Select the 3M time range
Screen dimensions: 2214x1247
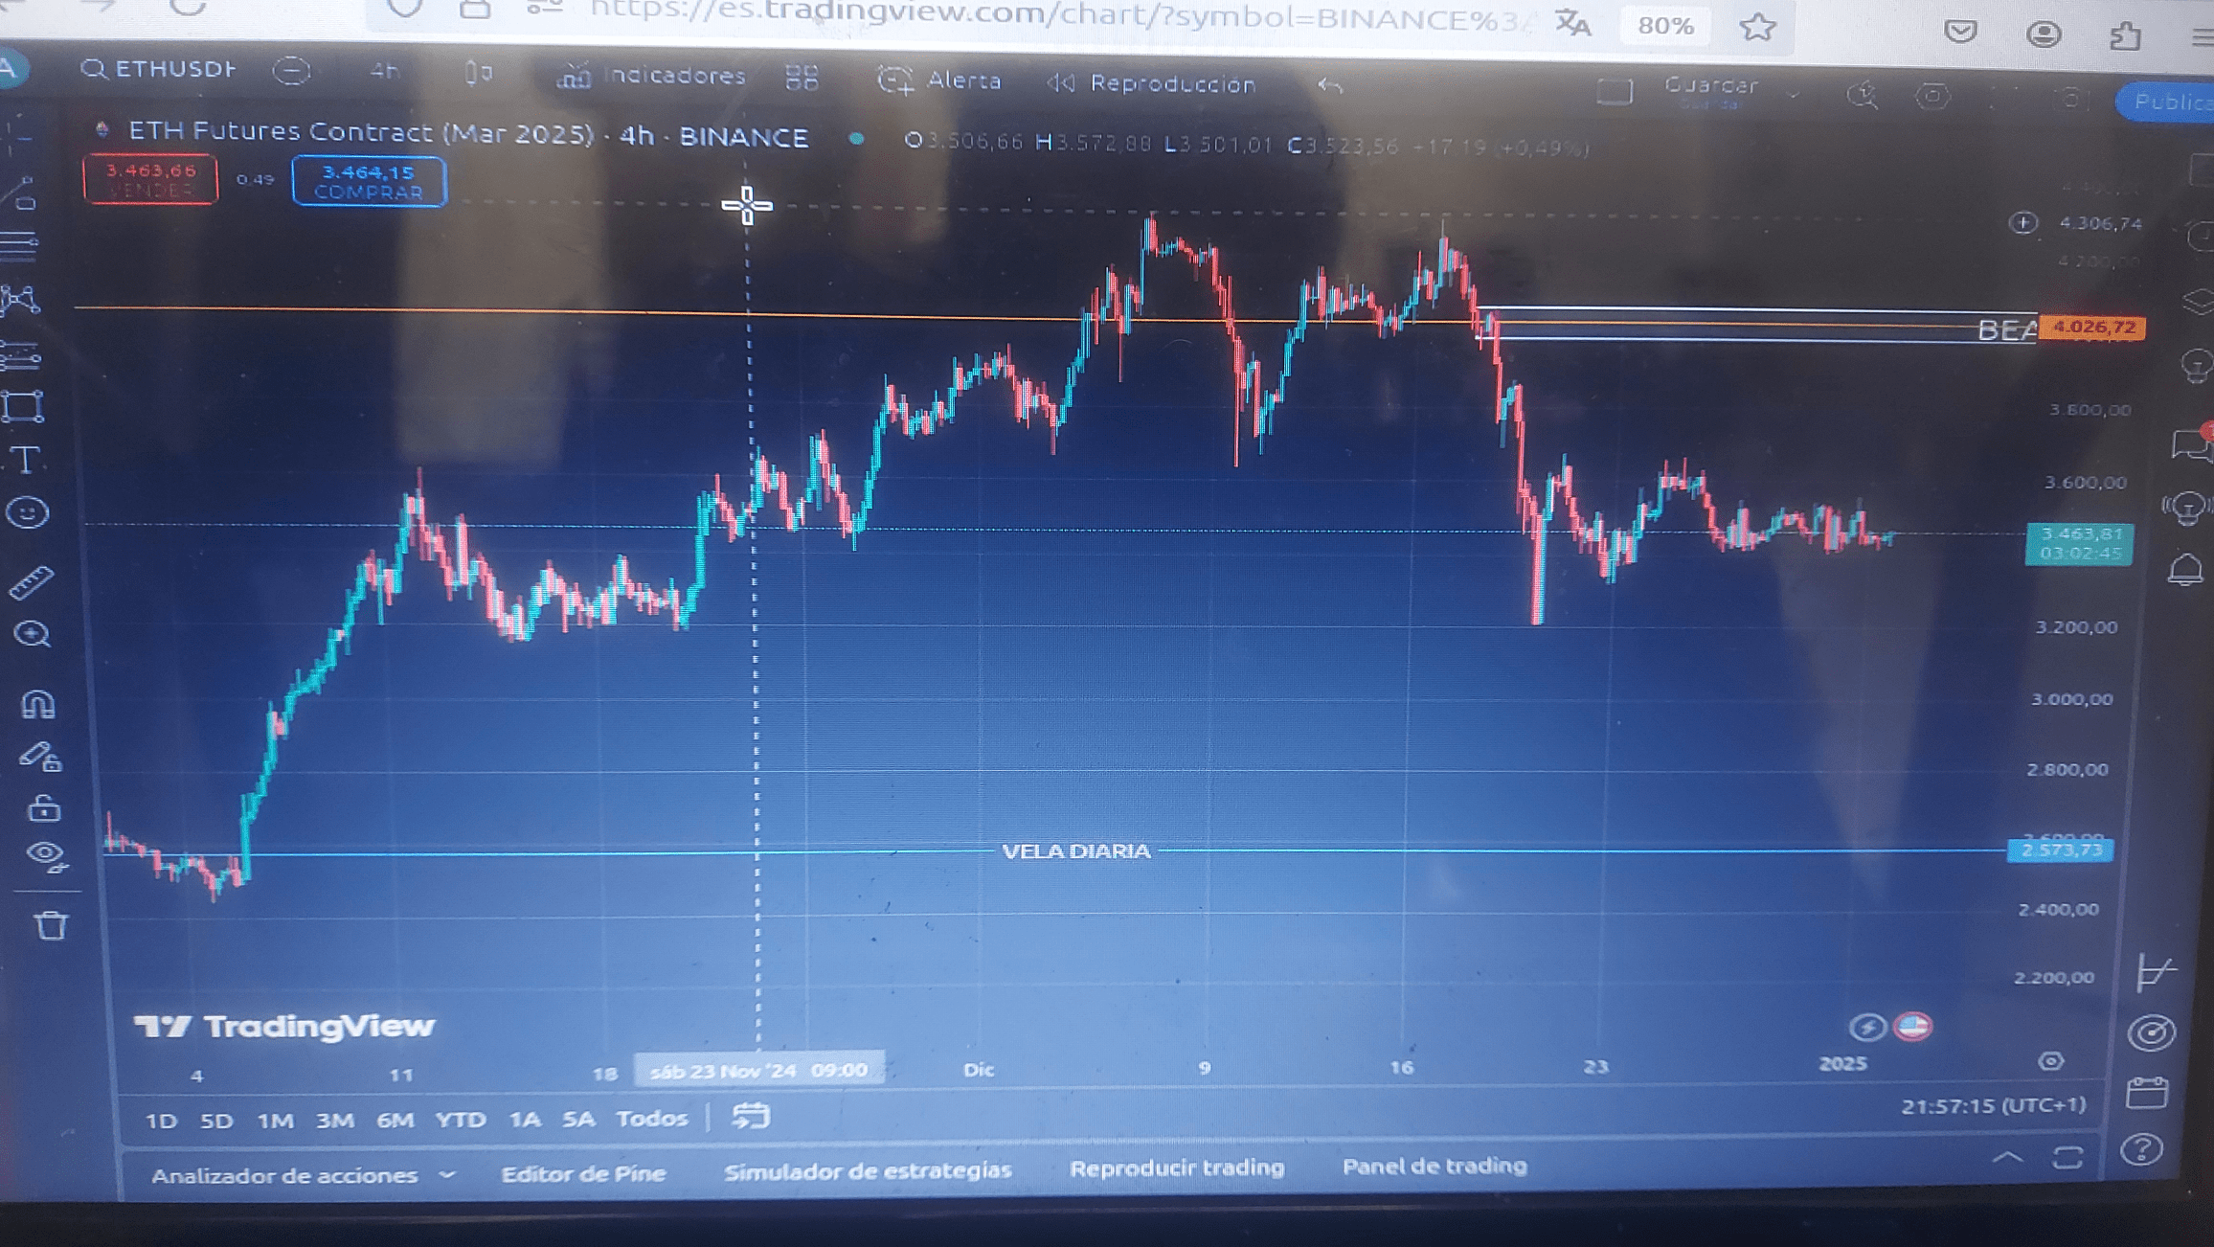point(335,1120)
